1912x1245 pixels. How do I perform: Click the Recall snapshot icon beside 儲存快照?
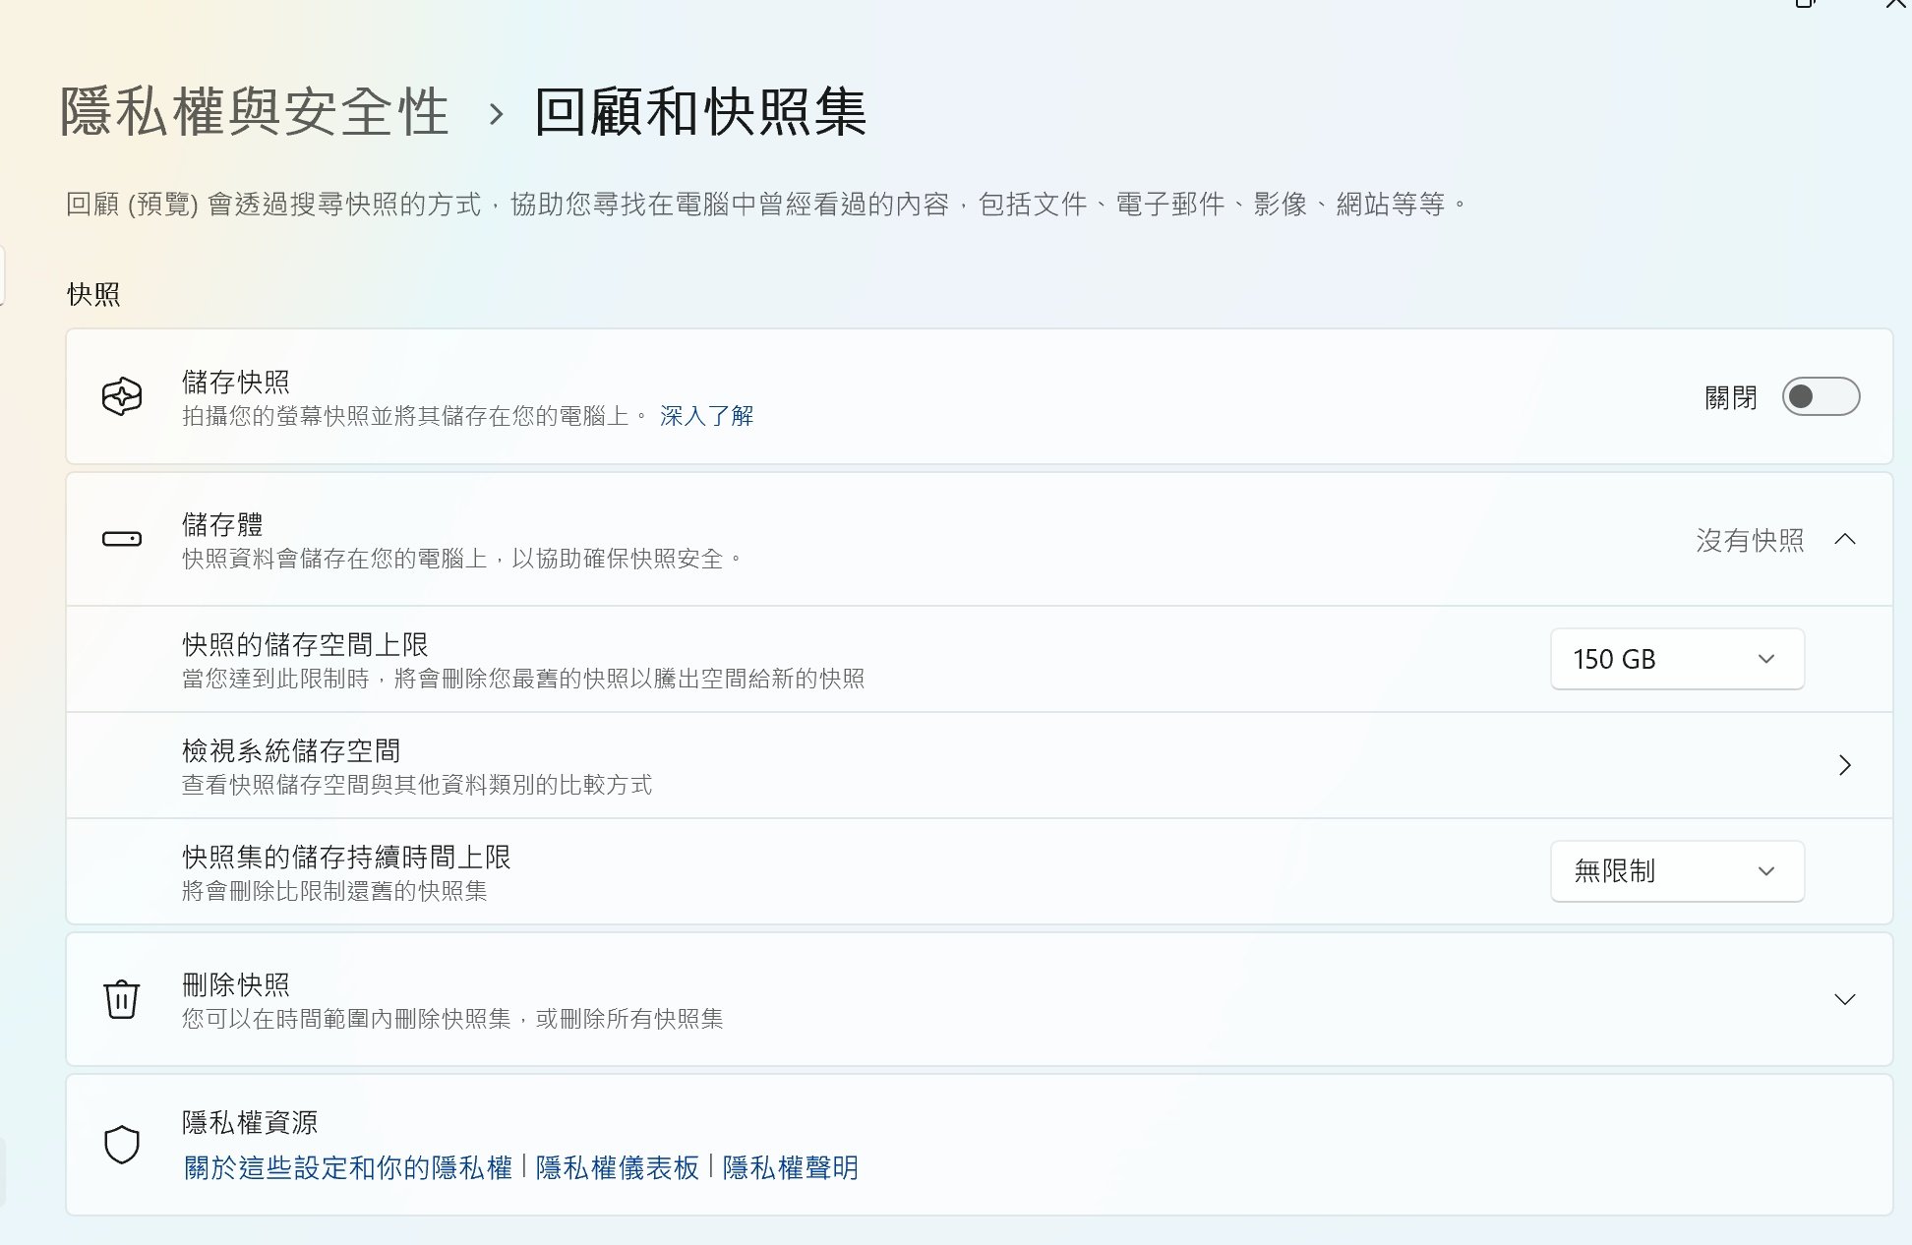(122, 396)
